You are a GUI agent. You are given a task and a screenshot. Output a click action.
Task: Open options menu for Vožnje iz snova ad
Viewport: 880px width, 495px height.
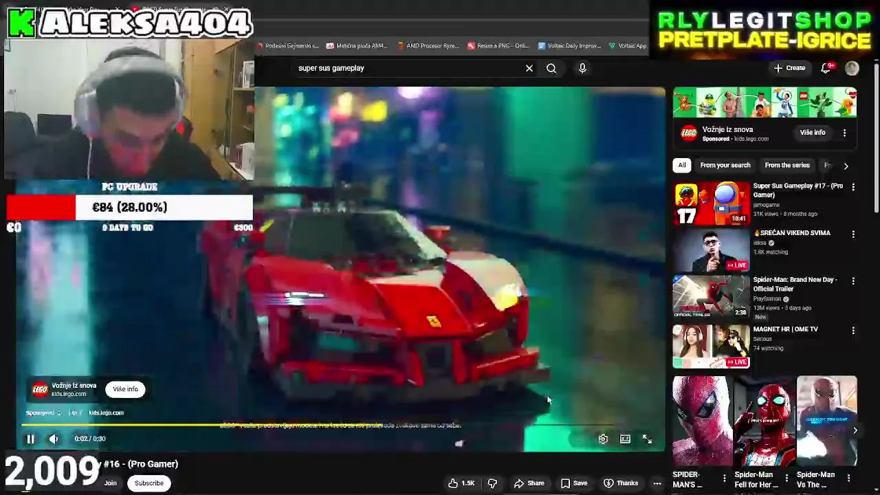tap(844, 133)
